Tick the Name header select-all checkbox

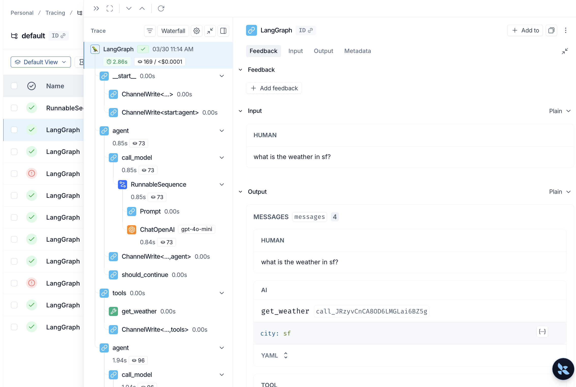point(14,86)
